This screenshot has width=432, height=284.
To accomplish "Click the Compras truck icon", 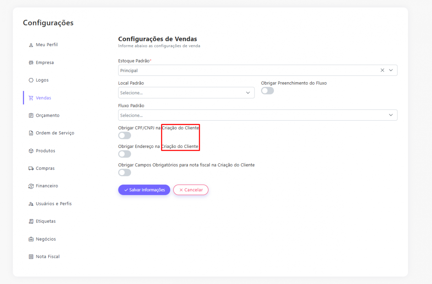I will click(31, 168).
